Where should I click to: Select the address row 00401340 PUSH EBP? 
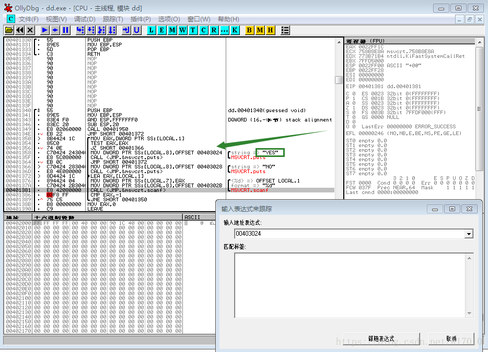pos(169,110)
